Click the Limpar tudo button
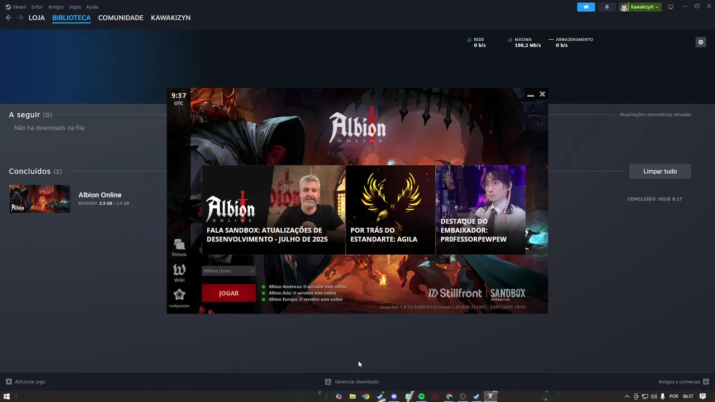The height and width of the screenshot is (402, 715). point(660,171)
